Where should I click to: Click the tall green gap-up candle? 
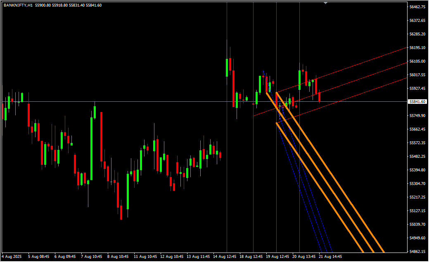click(x=227, y=67)
